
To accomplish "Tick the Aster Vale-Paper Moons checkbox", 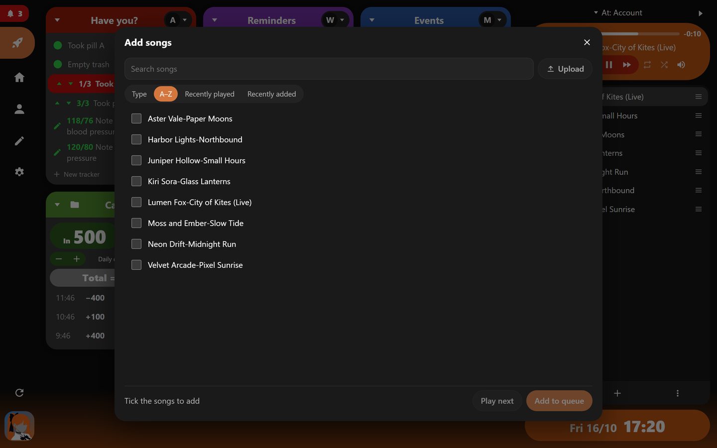I will tap(136, 118).
